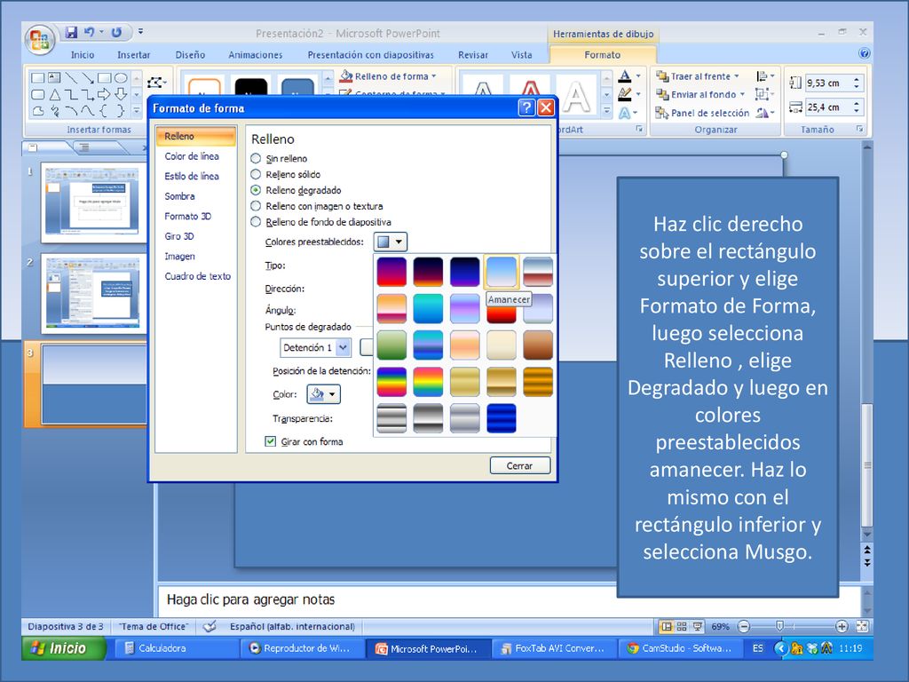
Task: Customize the quick access toolbar dropdown
Action: [x=140, y=32]
